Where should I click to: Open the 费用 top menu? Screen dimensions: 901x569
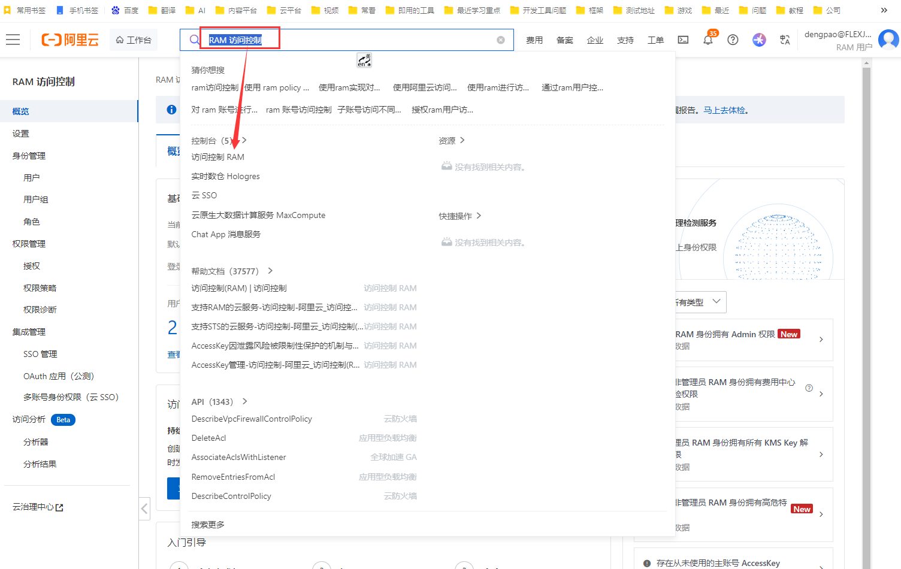[x=534, y=40]
